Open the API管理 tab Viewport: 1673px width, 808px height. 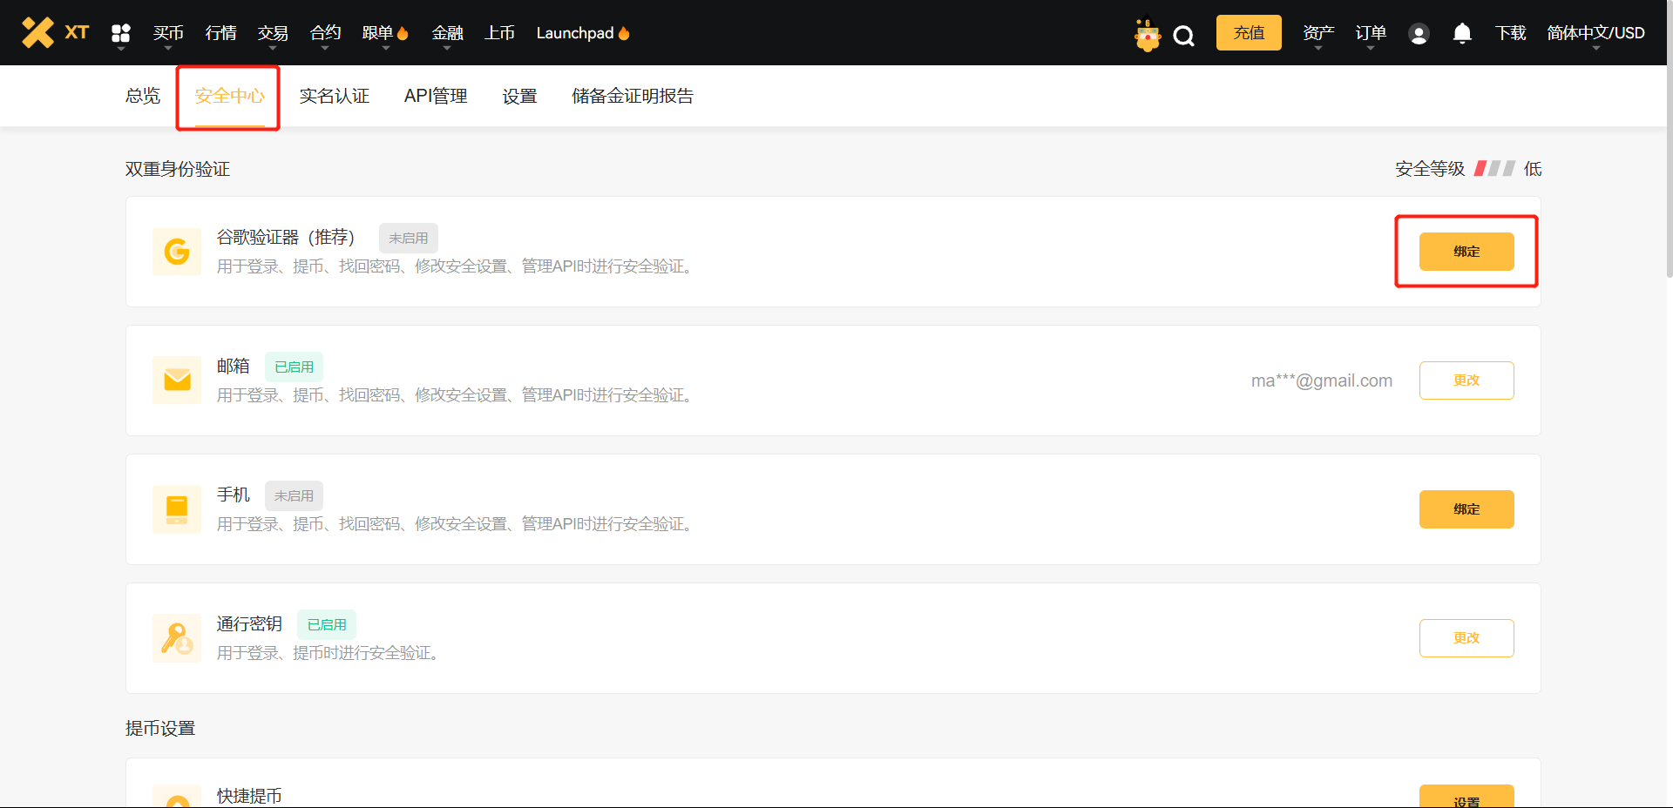[436, 96]
